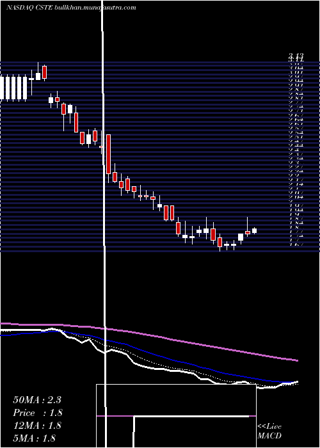Click the topmost red candlestick near chart high
320x448 pixels.
pyautogui.click(x=44, y=72)
